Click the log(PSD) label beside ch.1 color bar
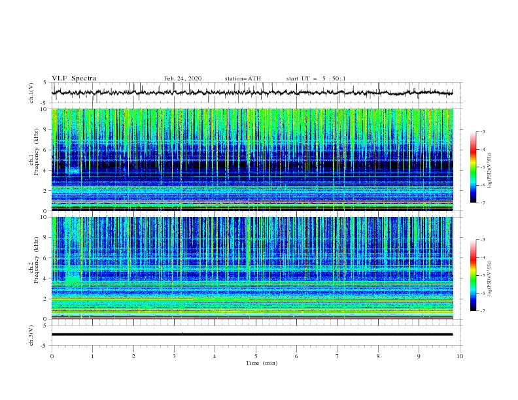Viewport: 518px width, 400px height. [490, 170]
